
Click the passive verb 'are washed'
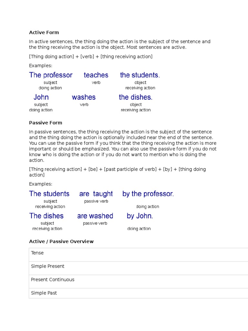tap(95, 216)
